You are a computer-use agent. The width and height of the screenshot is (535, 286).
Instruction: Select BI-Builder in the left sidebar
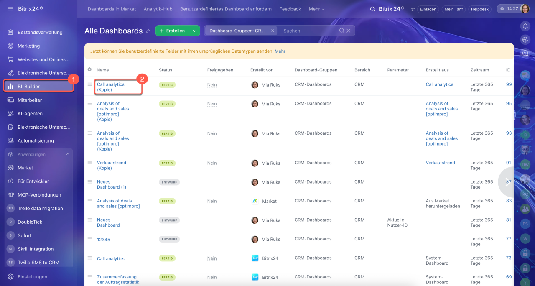[x=38, y=87]
